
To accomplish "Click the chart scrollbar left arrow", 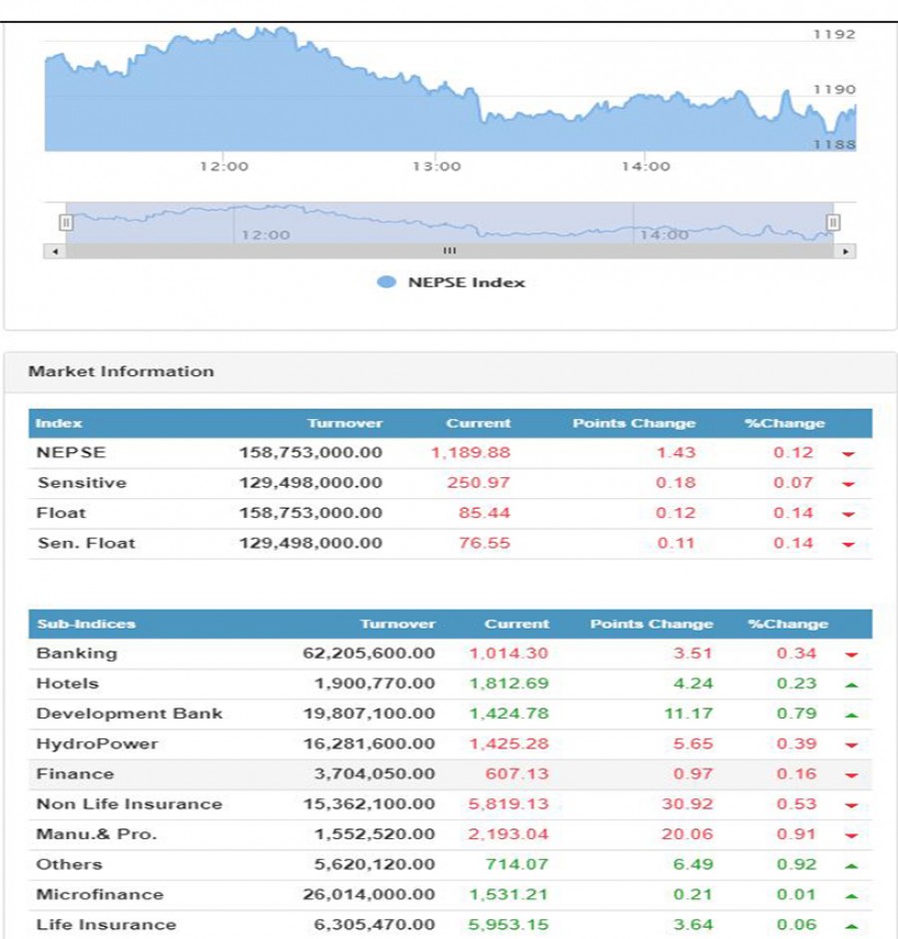I will (54, 251).
